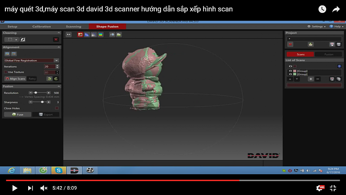Click the Fuse button
Viewport: 346px width, 195px height.
17,115
